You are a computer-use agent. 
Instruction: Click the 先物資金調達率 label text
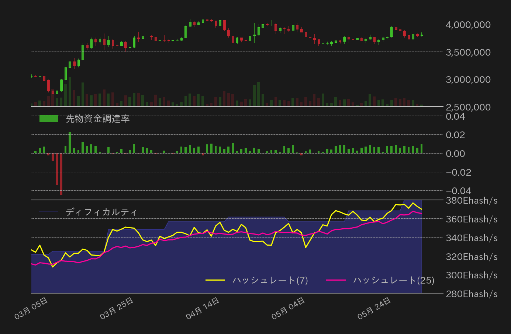tap(98, 119)
